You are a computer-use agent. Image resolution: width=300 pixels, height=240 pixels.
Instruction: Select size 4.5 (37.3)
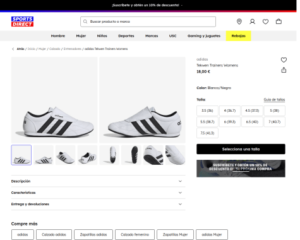click(x=252, y=111)
